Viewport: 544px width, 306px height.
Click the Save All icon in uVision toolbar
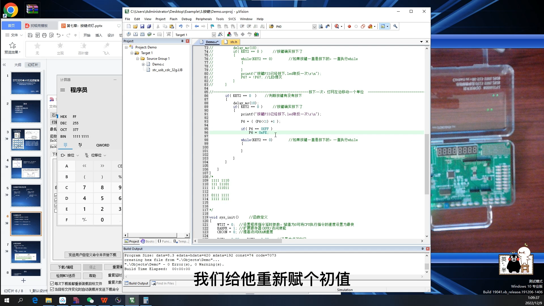149,26
